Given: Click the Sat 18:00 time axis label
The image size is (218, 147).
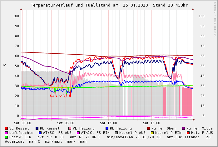Looking at the screenshot, I should 151,123.
